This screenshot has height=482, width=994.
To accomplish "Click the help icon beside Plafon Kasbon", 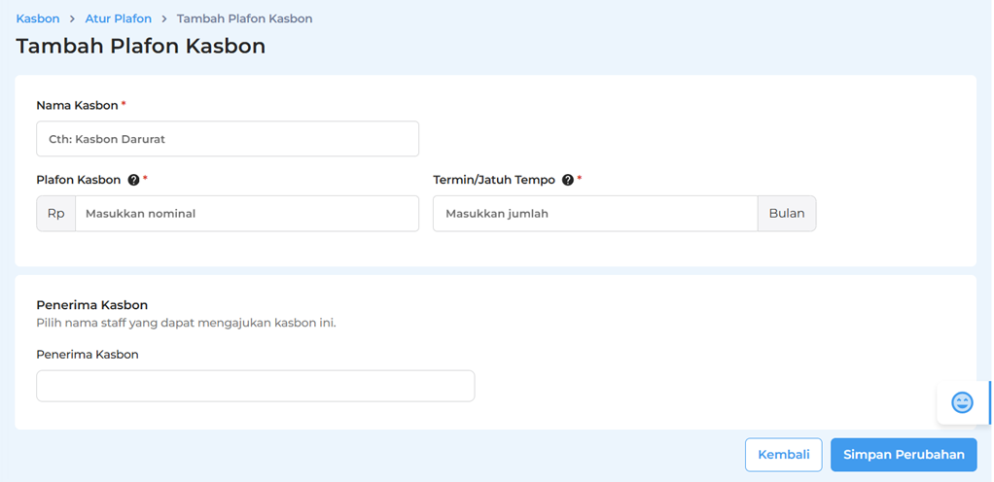I will click(x=133, y=180).
